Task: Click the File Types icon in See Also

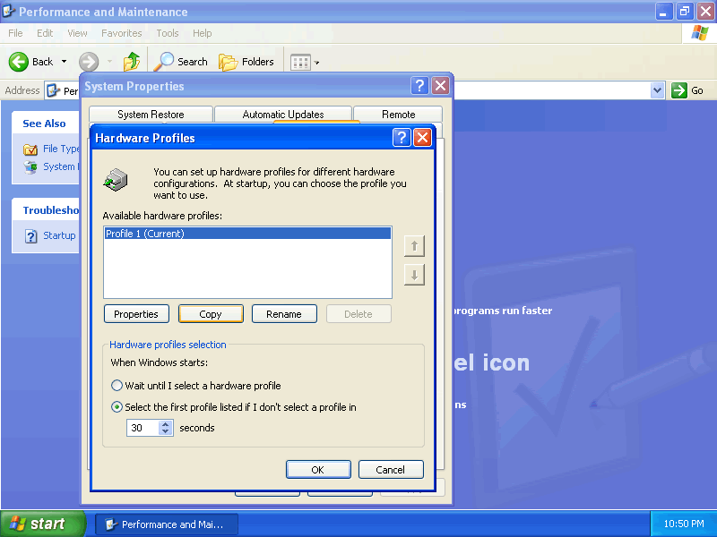Action: click(x=30, y=149)
